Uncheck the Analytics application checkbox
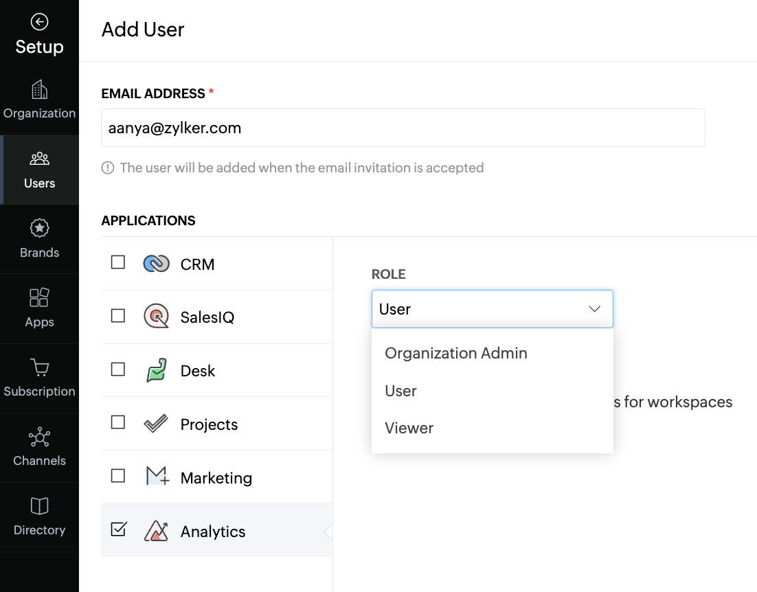Screen dimensions: 757x592 [117, 530]
